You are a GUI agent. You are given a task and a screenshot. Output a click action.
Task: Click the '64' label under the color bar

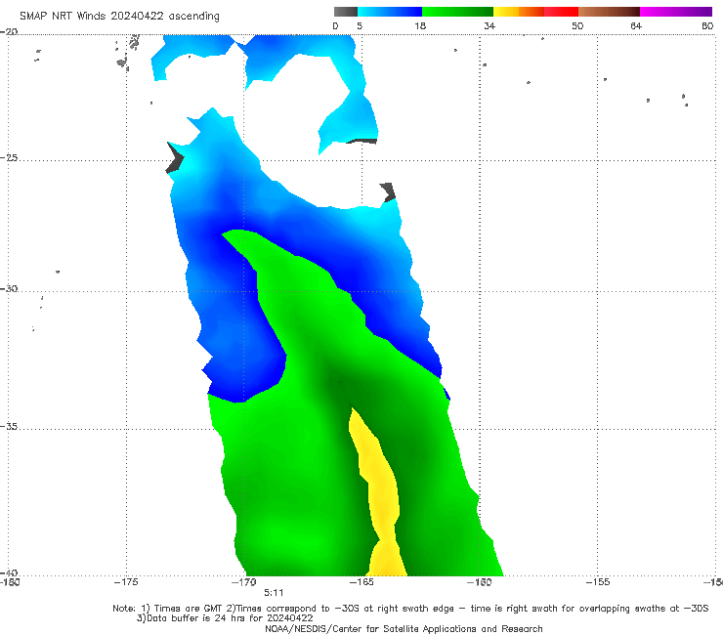pos(636,26)
